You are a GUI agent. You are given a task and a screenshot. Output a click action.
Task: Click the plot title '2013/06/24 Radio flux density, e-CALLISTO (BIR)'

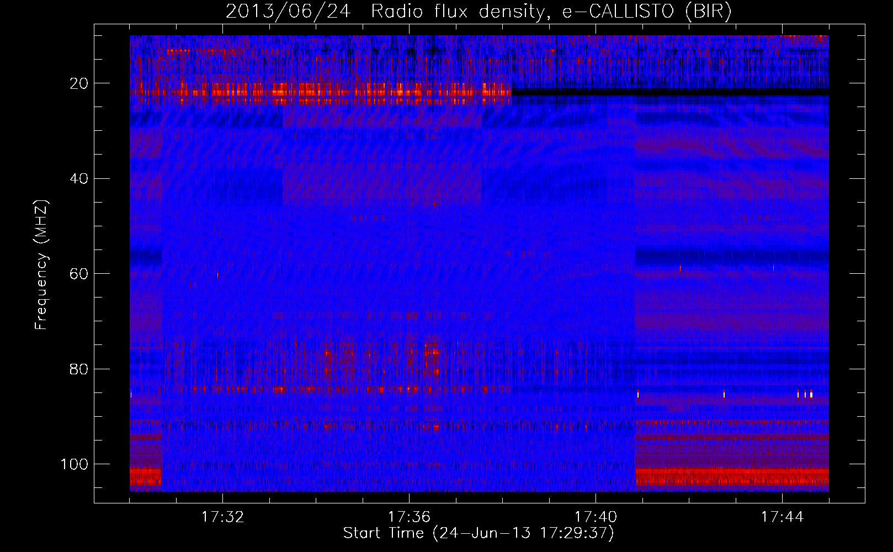coord(479,12)
